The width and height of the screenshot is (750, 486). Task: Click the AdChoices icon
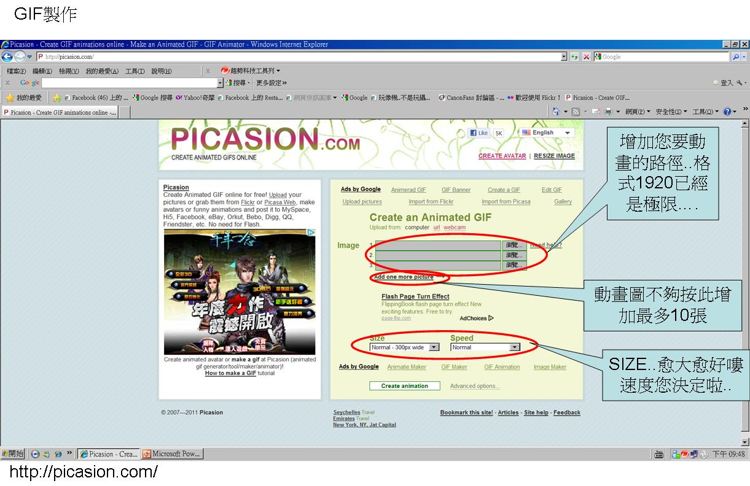(x=477, y=318)
